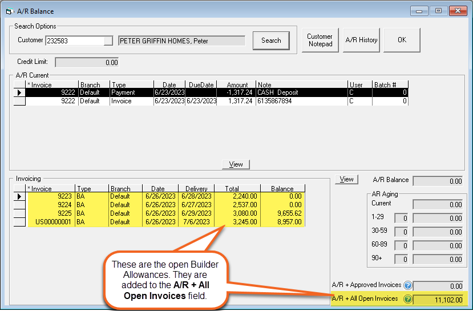Select invoice US00000001 row

(x=51, y=222)
